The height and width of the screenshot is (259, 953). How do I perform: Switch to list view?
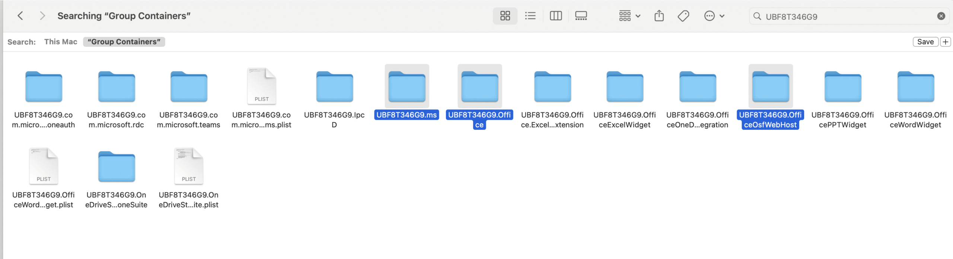(530, 16)
